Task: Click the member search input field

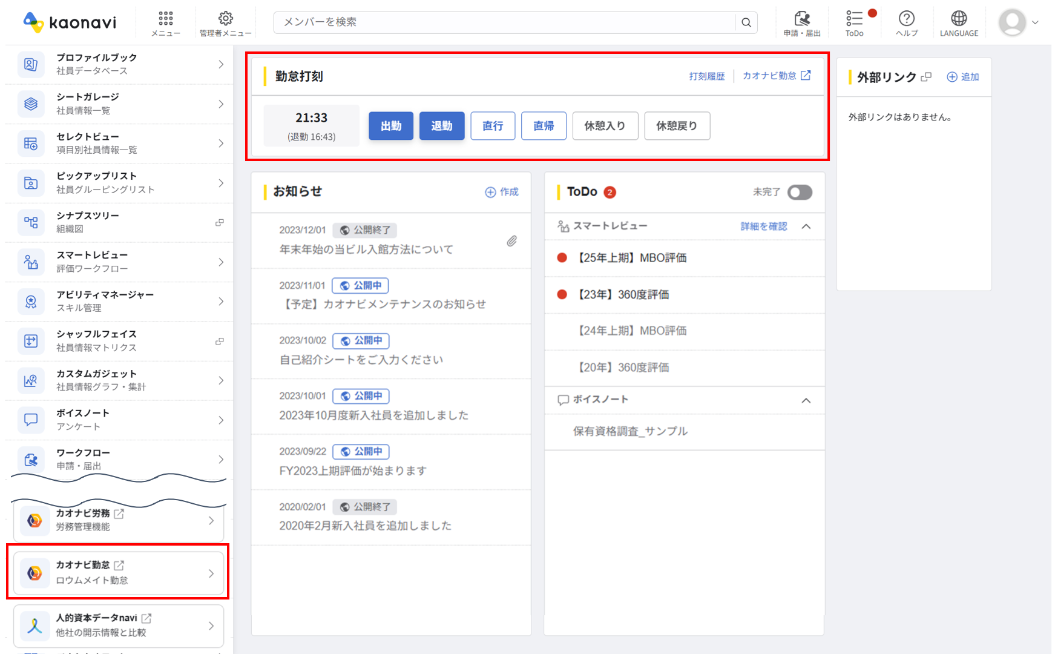Action: pyautogui.click(x=504, y=22)
